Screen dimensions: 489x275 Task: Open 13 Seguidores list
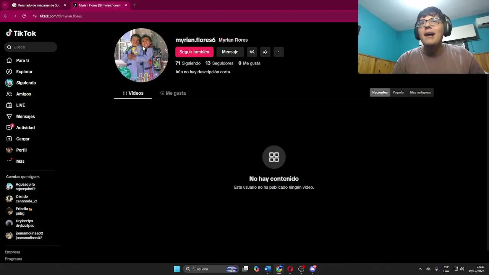pos(219,63)
